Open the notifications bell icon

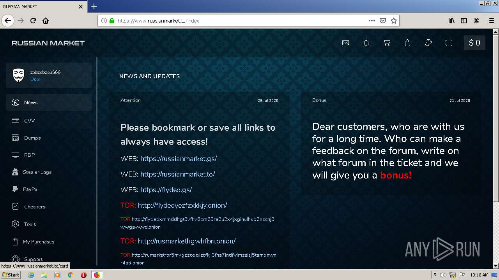coord(366,43)
